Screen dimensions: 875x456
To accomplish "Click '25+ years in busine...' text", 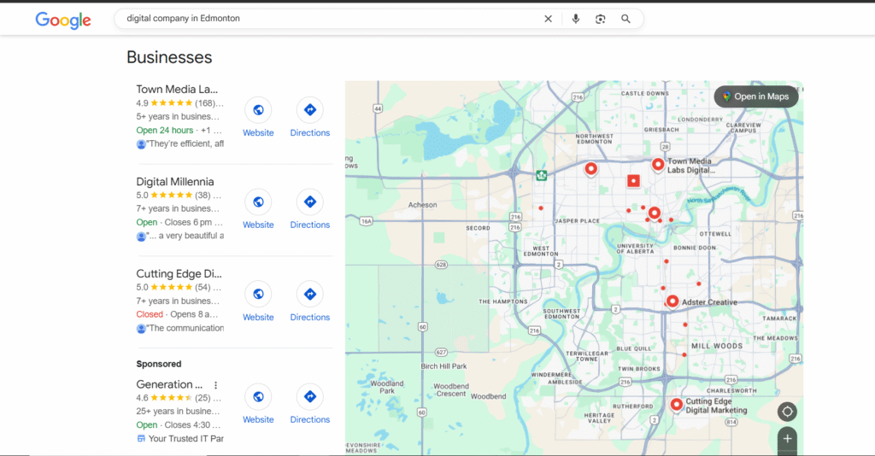I will tap(178, 412).
